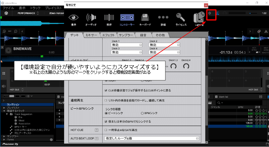Click the search magnifier icon in browser
Viewport: 269px width, 147px height.
point(219,103)
